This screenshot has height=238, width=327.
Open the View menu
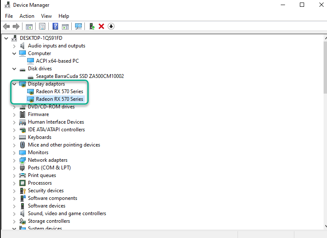[46, 16]
